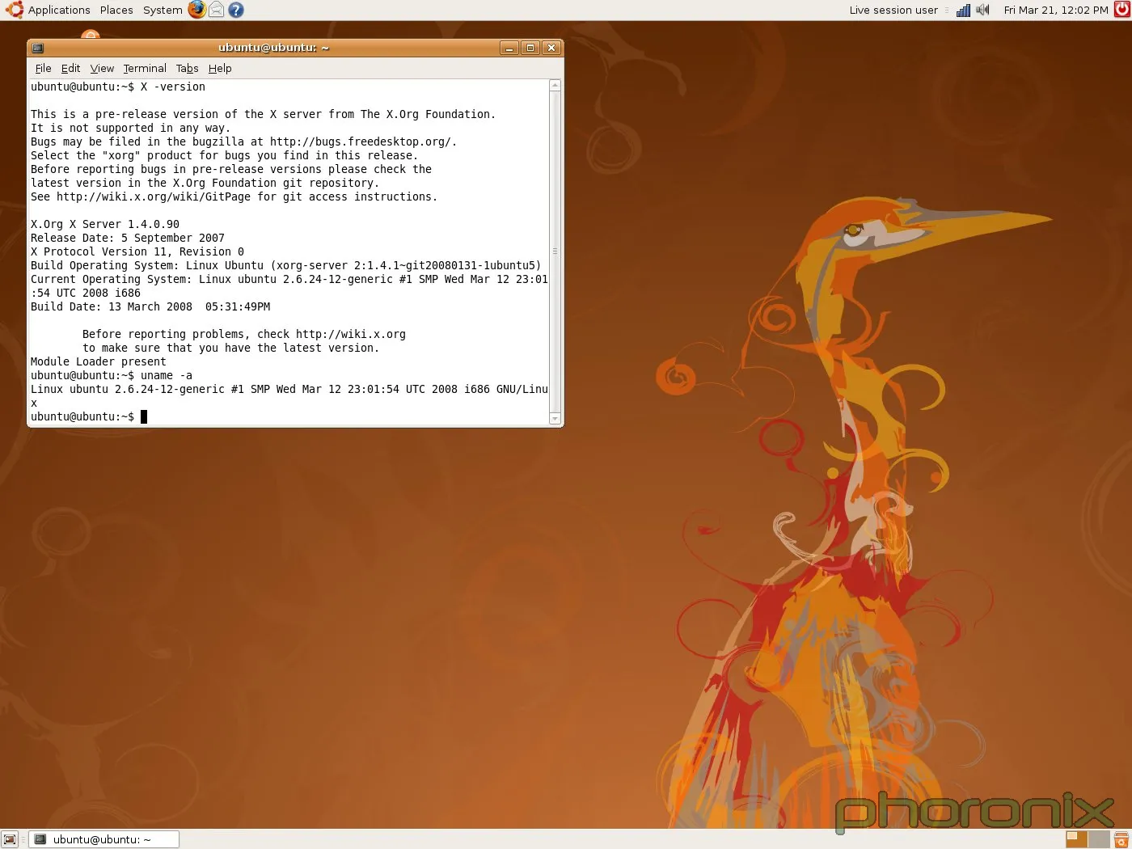Click the terminal icon in the window title bar
The image size is (1132, 849).
37,48
